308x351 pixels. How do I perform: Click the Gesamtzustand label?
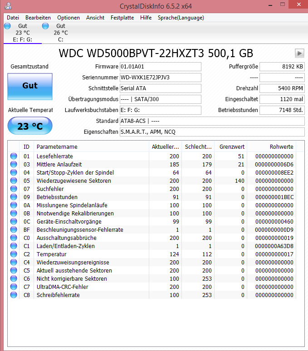pos(29,67)
